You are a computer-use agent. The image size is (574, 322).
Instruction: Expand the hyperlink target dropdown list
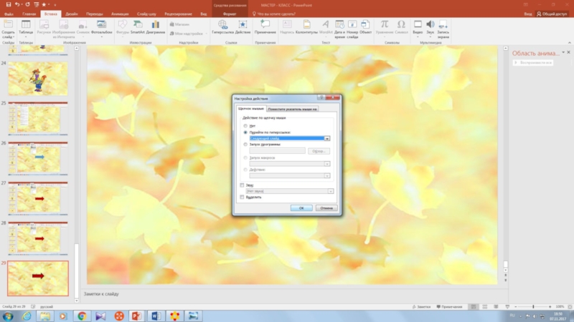click(x=327, y=138)
